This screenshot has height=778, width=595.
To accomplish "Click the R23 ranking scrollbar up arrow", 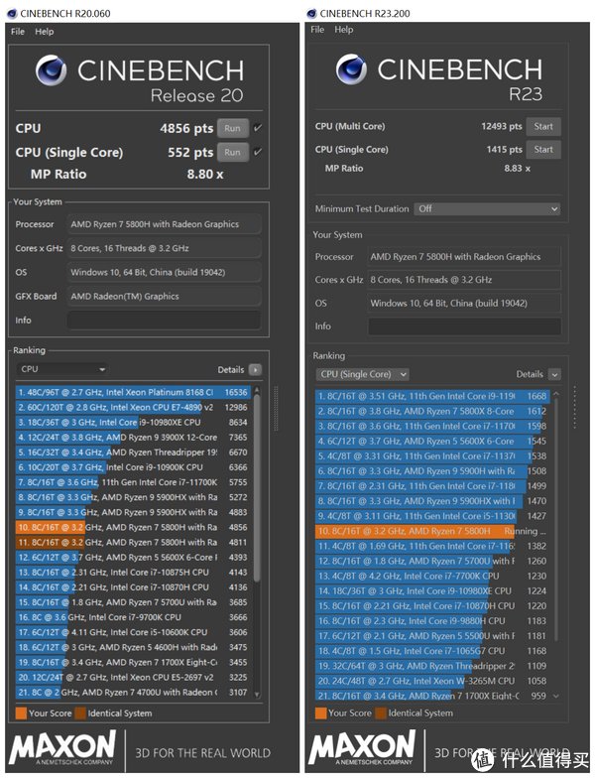I will click(555, 394).
